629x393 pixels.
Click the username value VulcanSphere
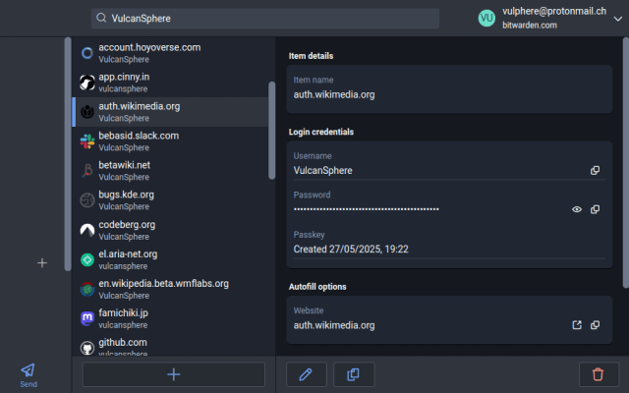coord(323,170)
